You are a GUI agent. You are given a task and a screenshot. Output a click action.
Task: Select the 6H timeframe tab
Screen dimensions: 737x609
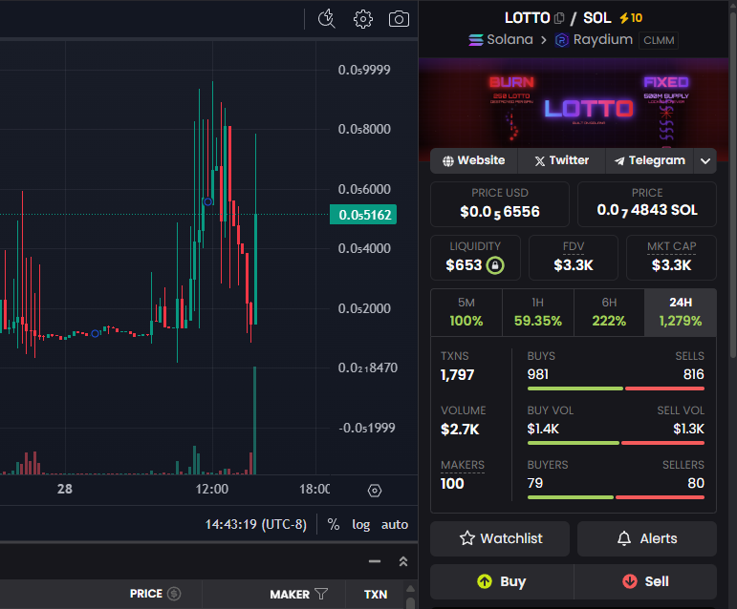pos(609,312)
